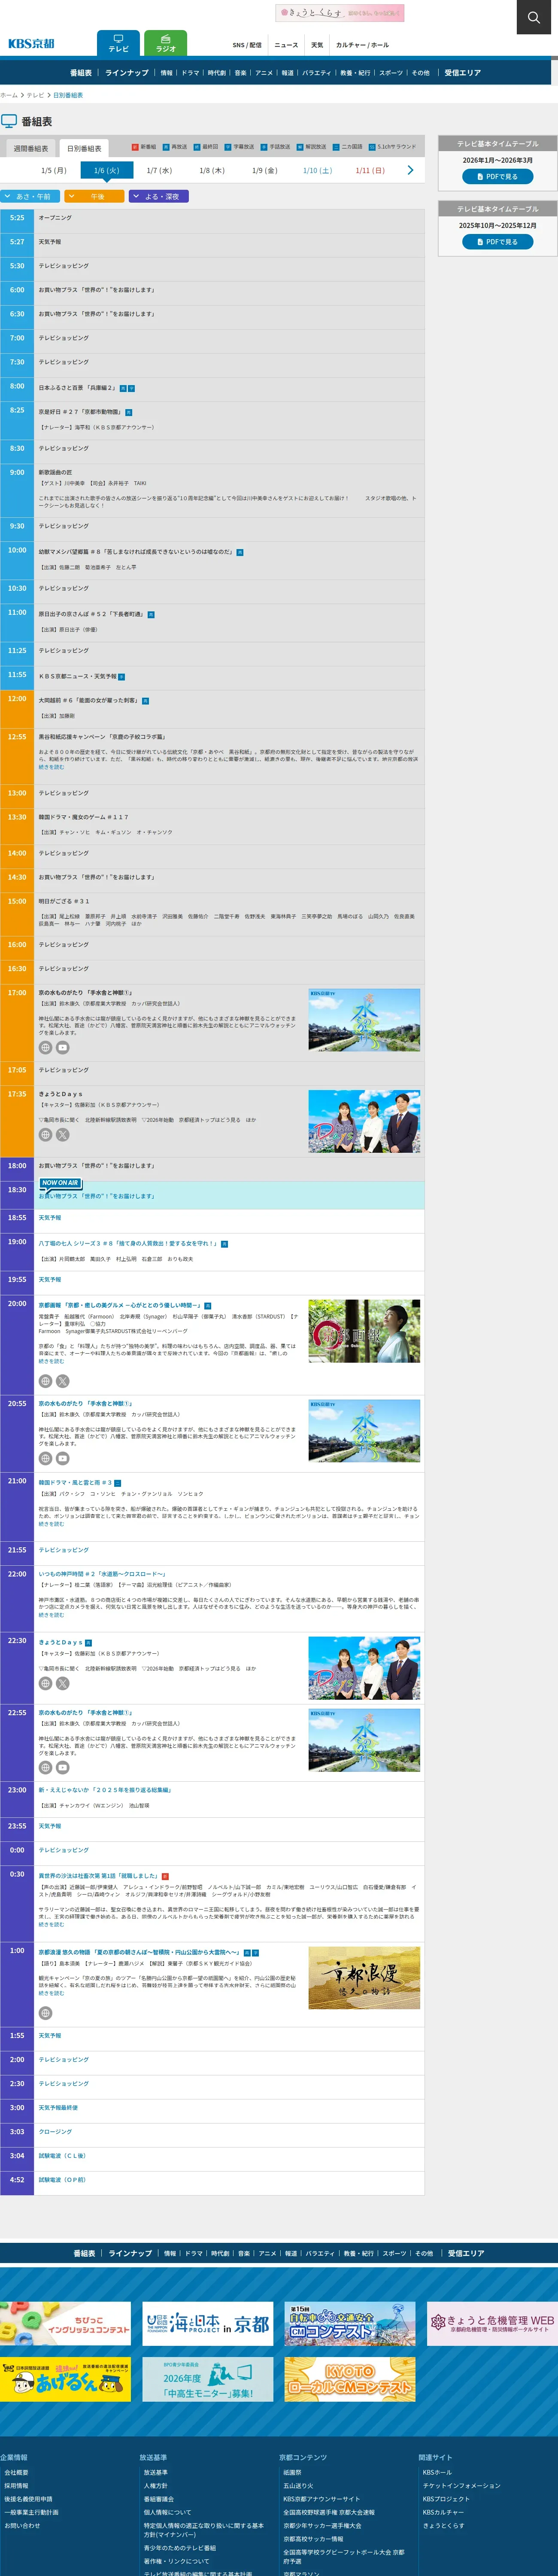Switch to the ラジオ tab
558x2576 pixels.
pyautogui.click(x=166, y=43)
